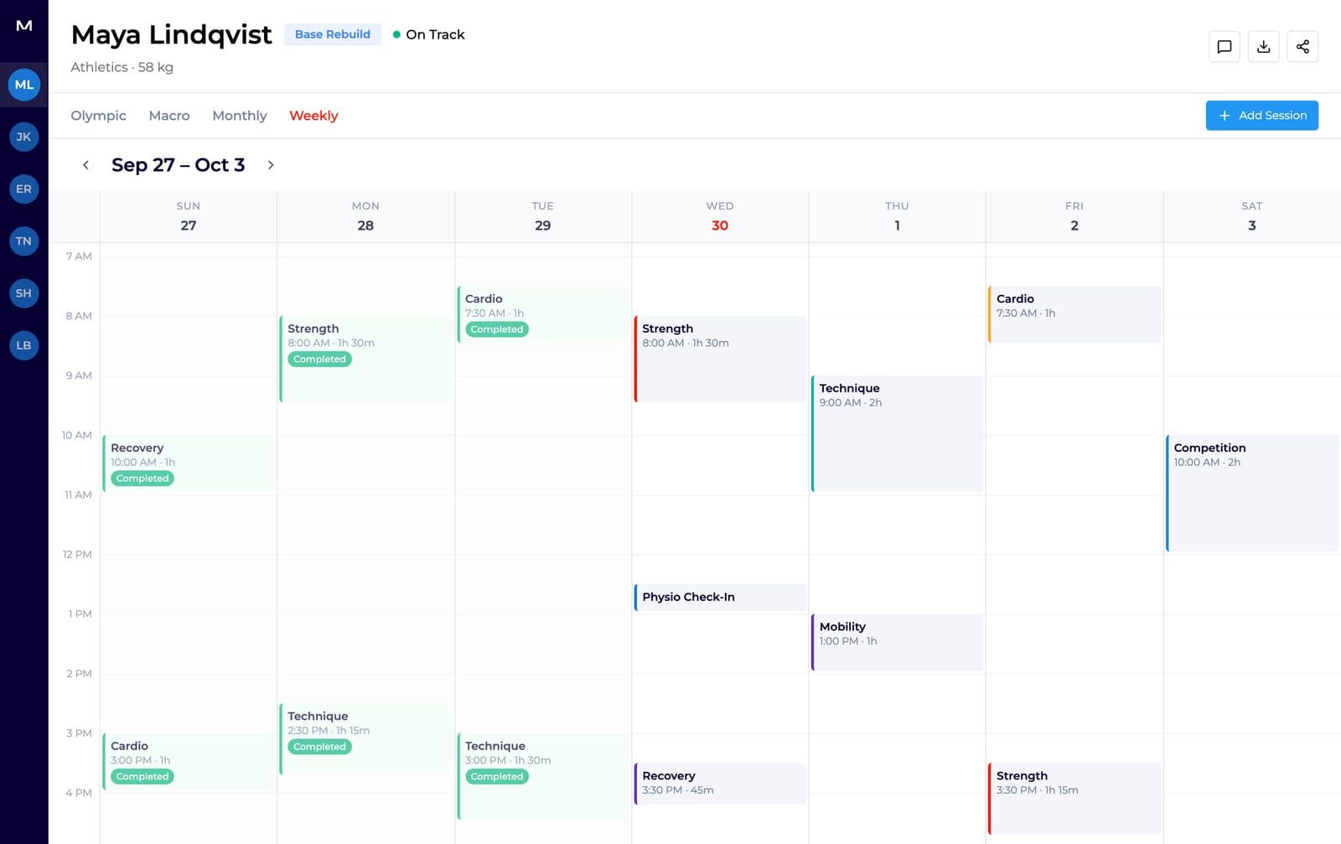Screen dimensions: 1341x844
Task: Click the Add Session button
Action: (x=1261, y=116)
